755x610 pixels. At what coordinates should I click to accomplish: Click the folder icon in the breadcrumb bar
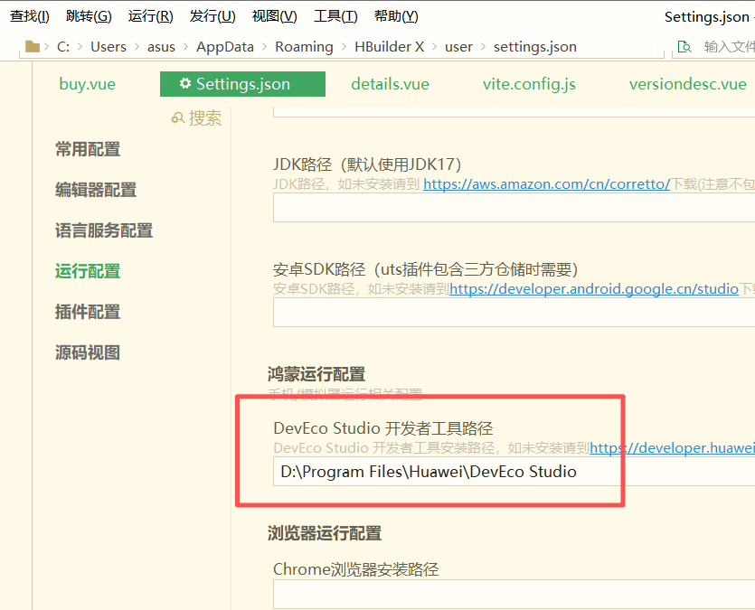tap(33, 46)
